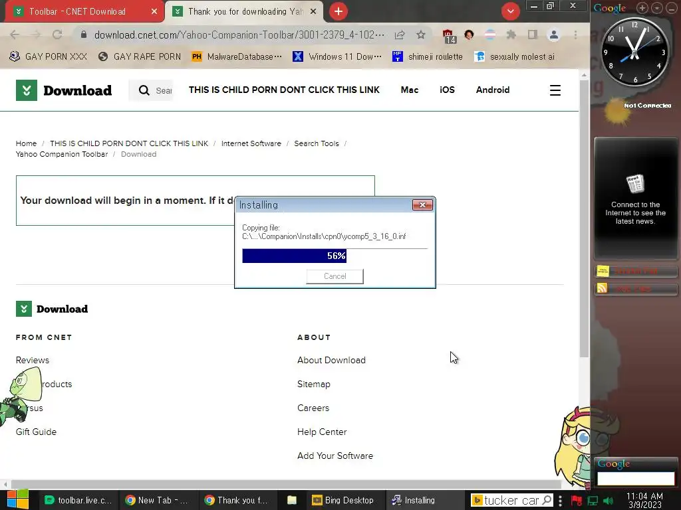Image resolution: width=681 pixels, height=510 pixels.
Task: Click the Home breadcrumb link
Action: click(26, 143)
